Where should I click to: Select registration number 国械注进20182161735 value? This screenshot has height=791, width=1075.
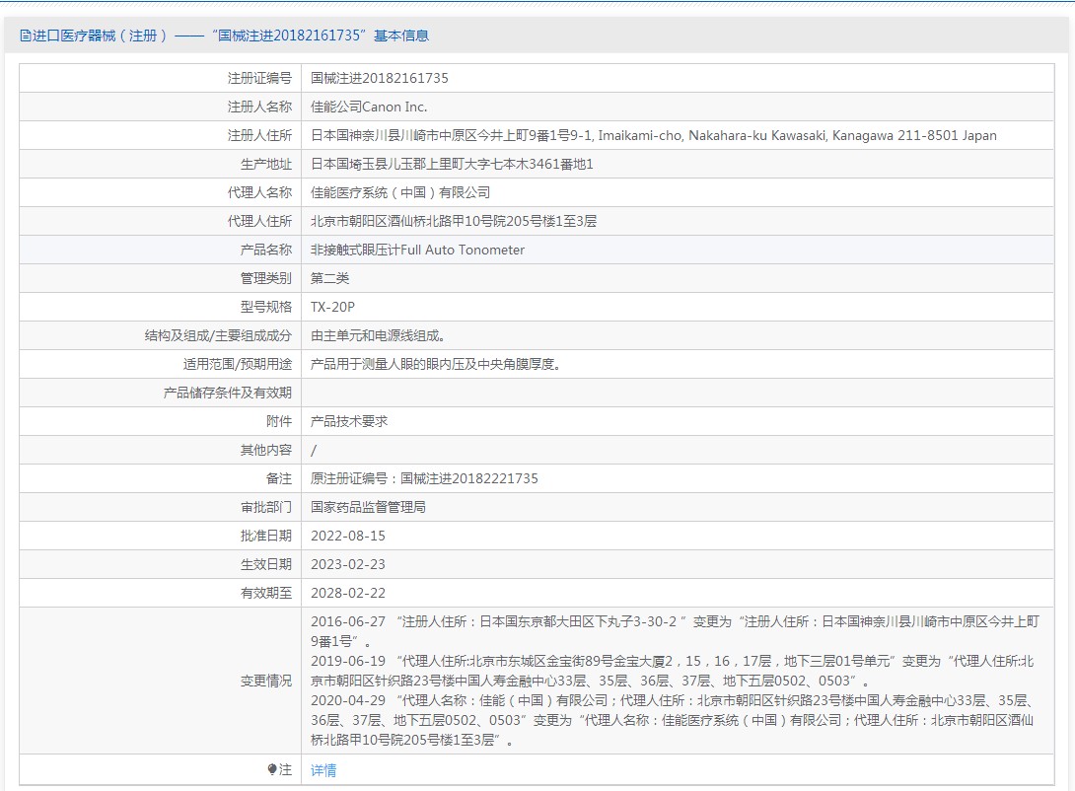point(380,78)
